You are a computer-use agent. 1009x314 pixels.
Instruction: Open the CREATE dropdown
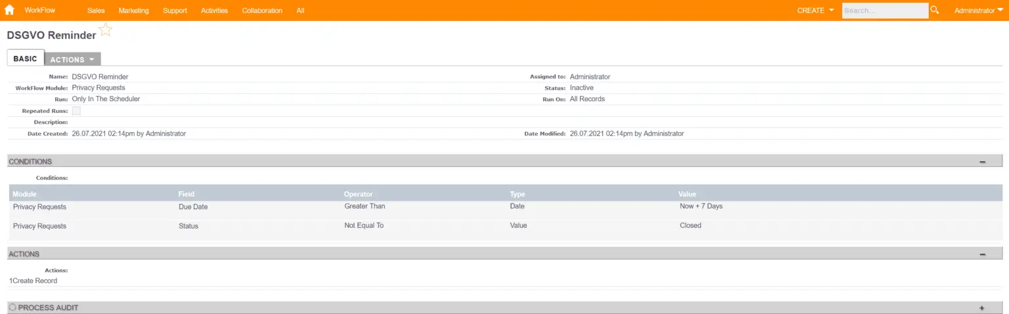(x=815, y=11)
